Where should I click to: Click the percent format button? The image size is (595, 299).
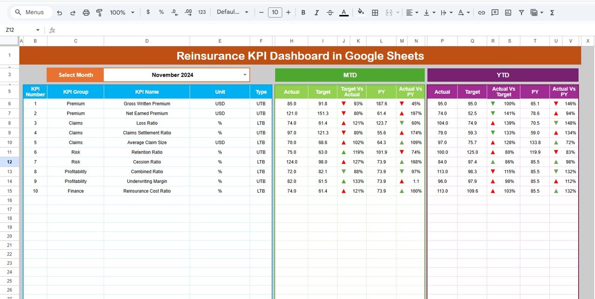tap(161, 13)
